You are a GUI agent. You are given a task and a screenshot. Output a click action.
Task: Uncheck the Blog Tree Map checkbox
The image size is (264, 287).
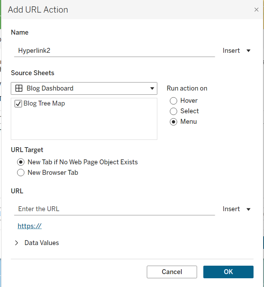18,104
